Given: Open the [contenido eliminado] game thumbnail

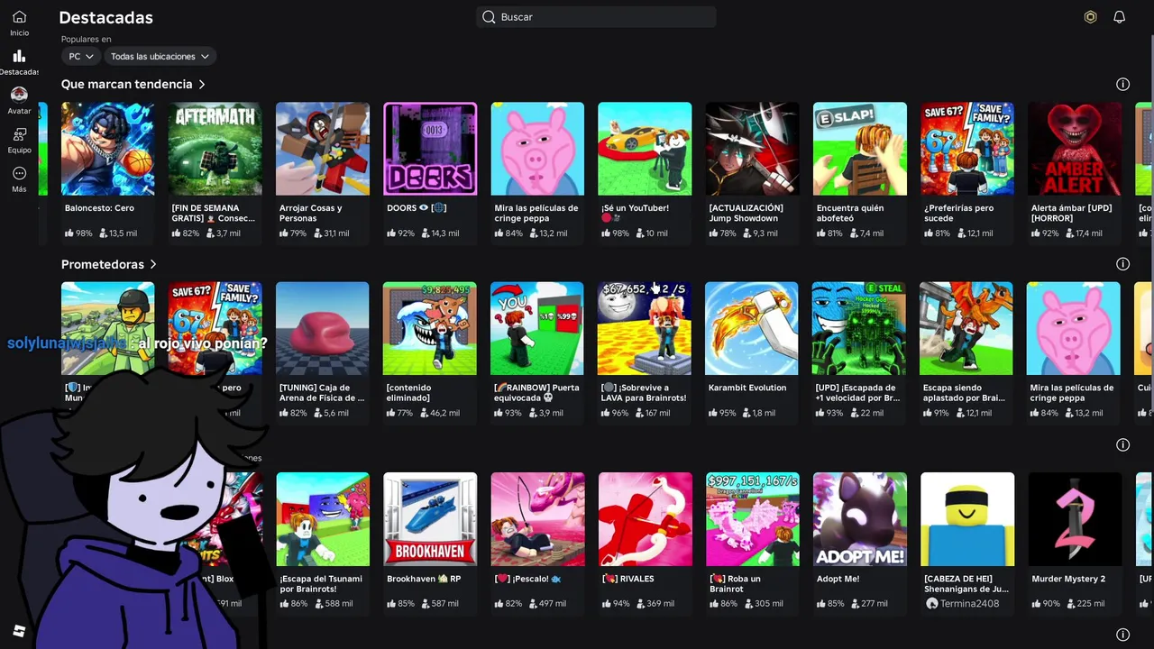Looking at the screenshot, I should pyautogui.click(x=430, y=328).
